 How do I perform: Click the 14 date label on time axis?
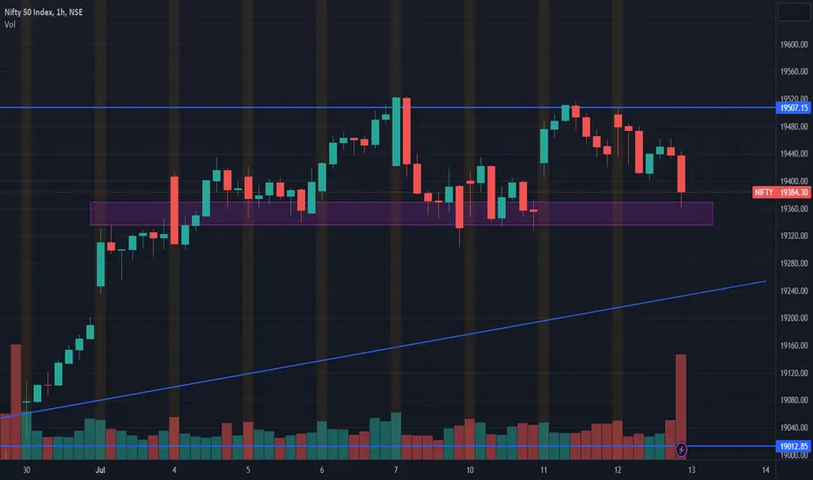766,470
